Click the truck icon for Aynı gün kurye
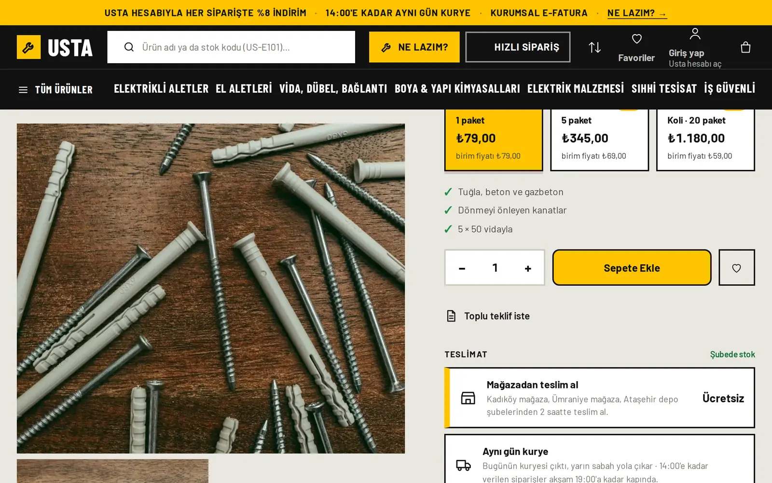Screen dimensions: 772x483 pyautogui.click(x=464, y=465)
